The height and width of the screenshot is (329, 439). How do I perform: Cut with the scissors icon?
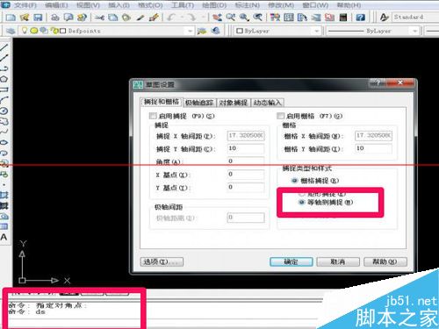(x=99, y=18)
